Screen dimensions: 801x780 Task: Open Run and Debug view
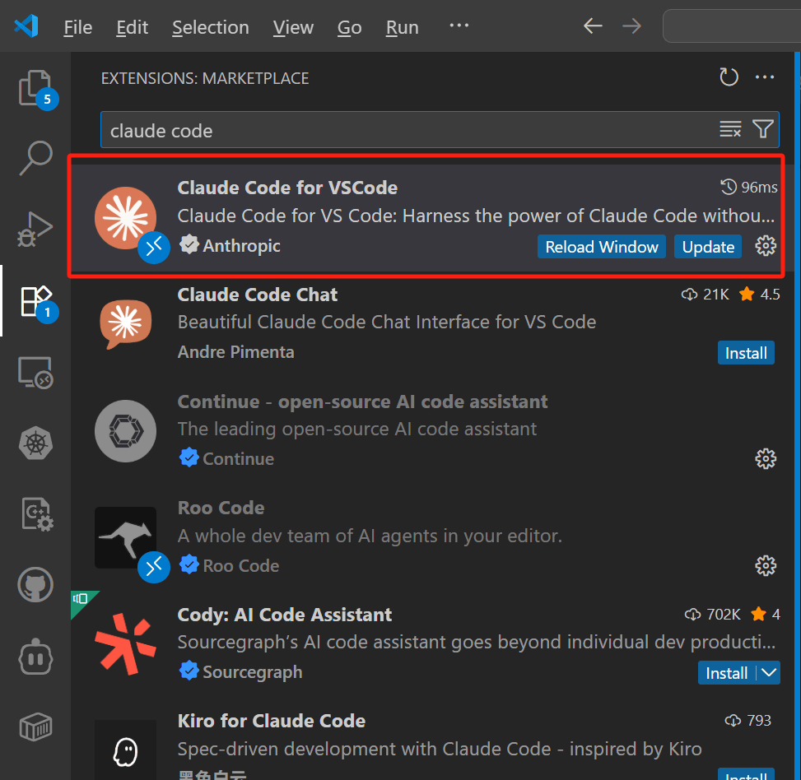coord(35,230)
